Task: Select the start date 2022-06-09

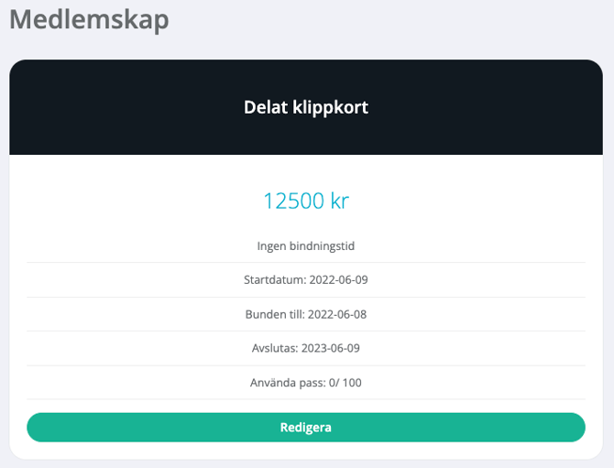Action: (339, 280)
